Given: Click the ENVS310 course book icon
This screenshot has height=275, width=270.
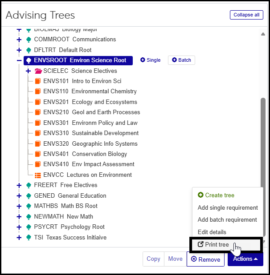Looking at the screenshot, I should [38, 133].
